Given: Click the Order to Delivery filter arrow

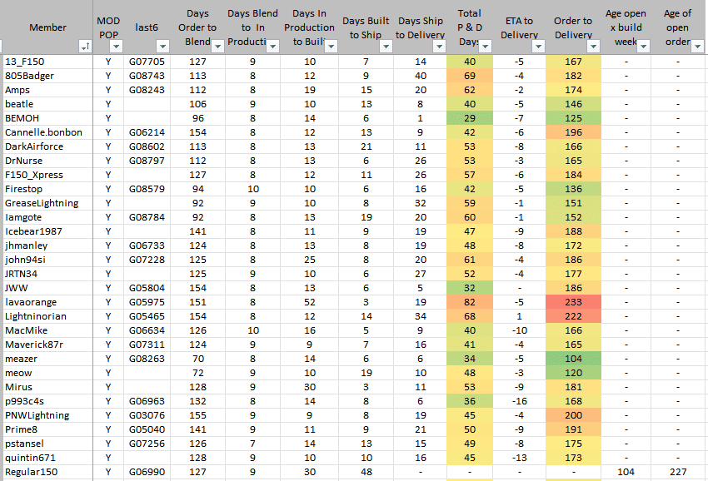Looking at the screenshot, I should [592, 47].
